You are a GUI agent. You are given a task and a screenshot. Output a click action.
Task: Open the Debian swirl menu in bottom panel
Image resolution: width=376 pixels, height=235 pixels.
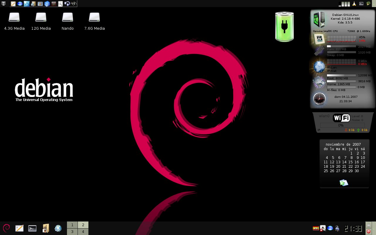6,228
